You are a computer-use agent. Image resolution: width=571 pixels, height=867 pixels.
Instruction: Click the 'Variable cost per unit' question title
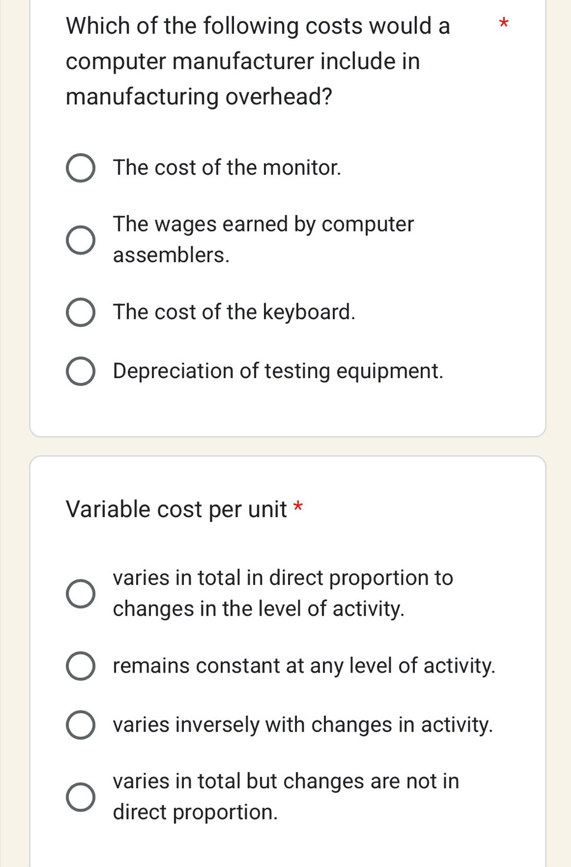176,509
